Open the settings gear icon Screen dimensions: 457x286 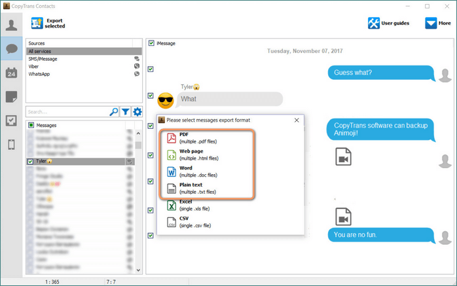pos(137,112)
